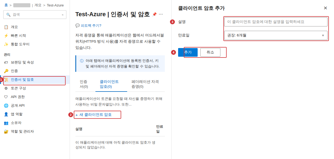Open 빠른 시작 in the sidebar
334x159 pixels.
(x=35, y=36)
